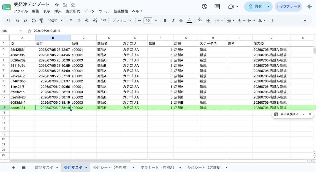Check the cloud save status icon
This screenshot has width=316, height=172.
[73, 5]
